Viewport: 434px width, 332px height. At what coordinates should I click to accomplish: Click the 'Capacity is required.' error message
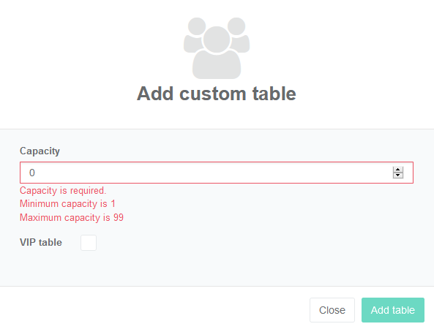[63, 191]
